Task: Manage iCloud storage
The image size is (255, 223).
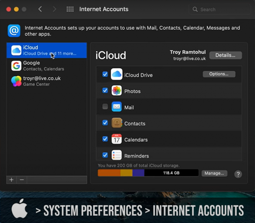Action: click(x=214, y=173)
